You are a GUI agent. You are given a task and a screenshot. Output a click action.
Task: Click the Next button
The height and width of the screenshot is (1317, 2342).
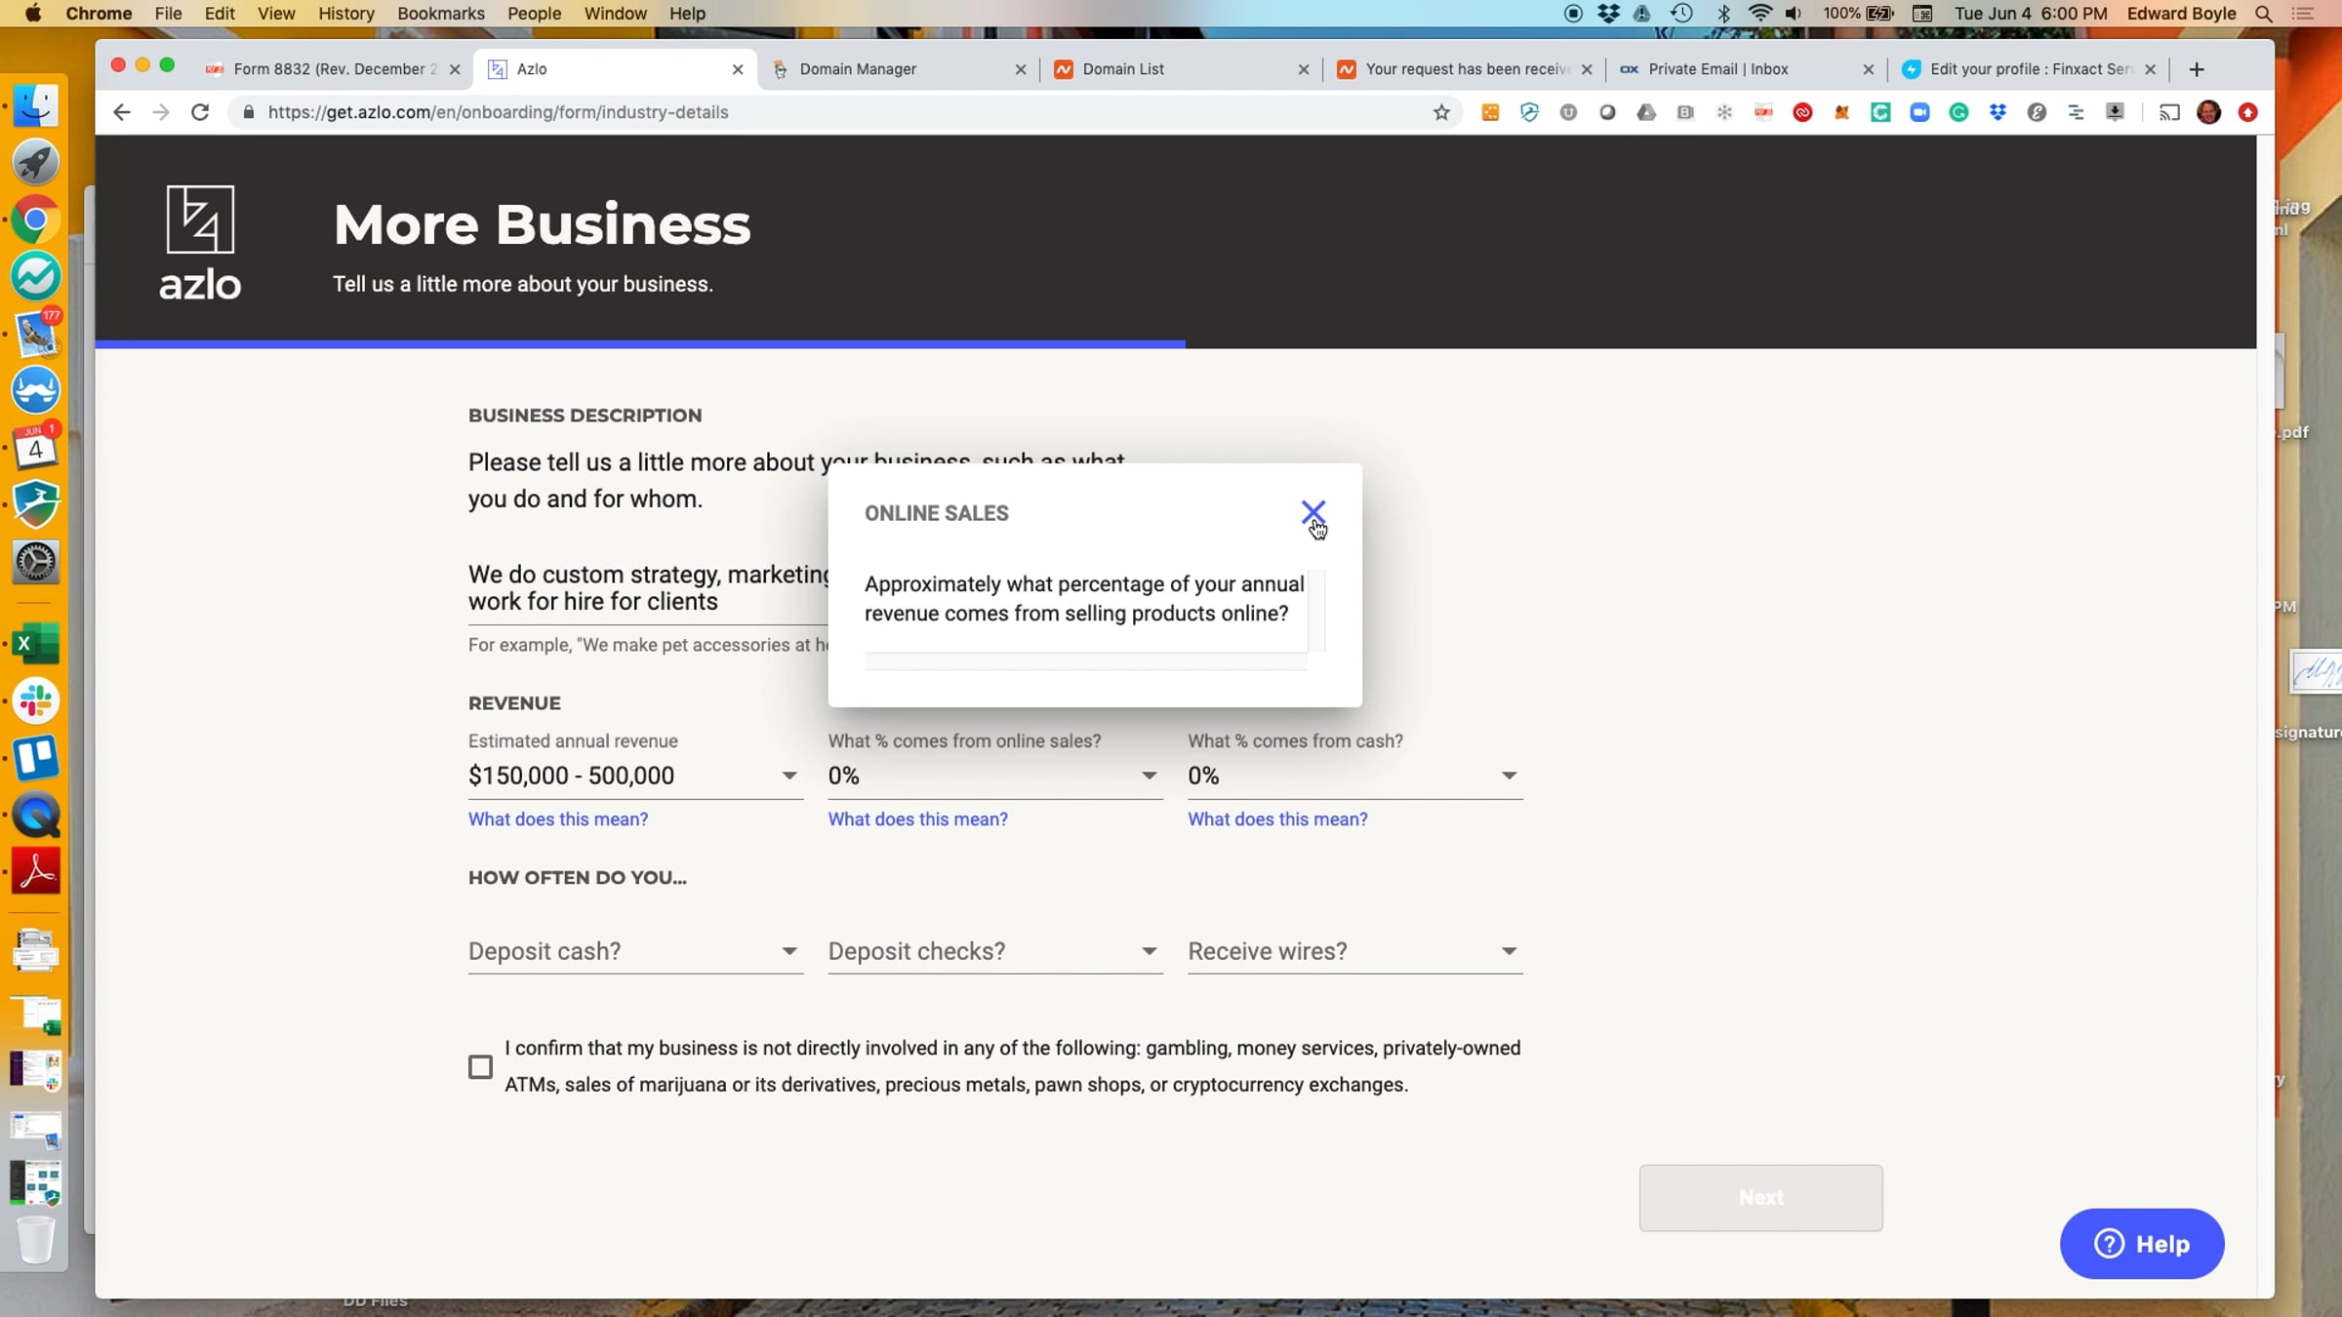point(1760,1197)
